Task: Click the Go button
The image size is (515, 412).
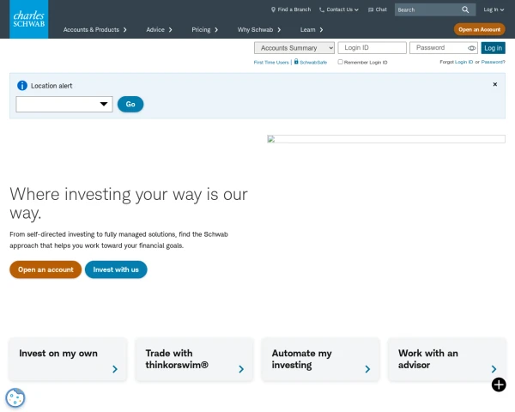Action: click(x=130, y=104)
